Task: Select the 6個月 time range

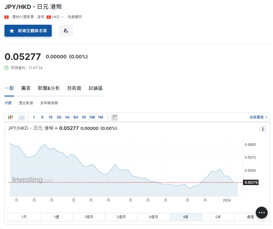Action: [x=153, y=217]
